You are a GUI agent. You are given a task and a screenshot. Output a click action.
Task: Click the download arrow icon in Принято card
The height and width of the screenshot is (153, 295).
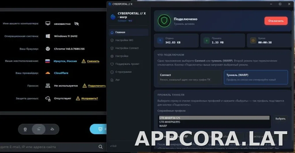(207, 40)
